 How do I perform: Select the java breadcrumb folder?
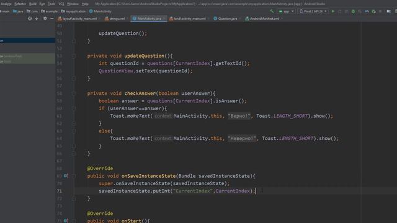pos(18,11)
